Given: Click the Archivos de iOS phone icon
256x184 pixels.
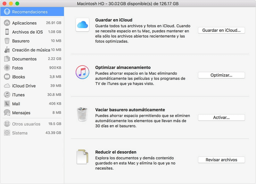Looking at the screenshot, I should [x=7, y=32].
